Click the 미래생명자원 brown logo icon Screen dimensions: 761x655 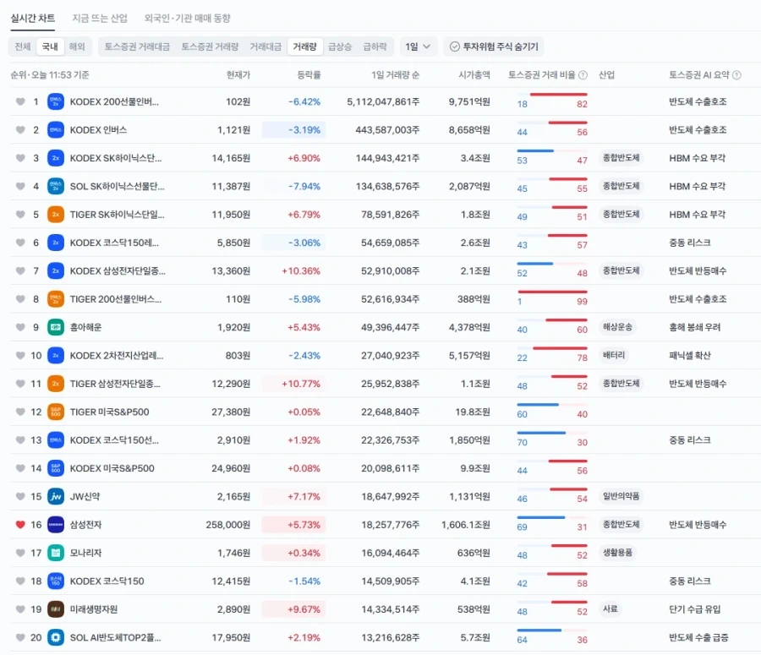coord(56,609)
